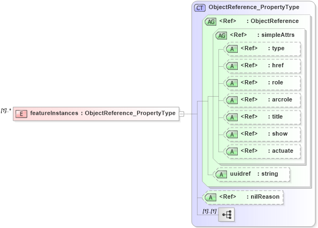Select the ': role' attribute label
The width and height of the screenshot is (318, 228).
coord(275,83)
